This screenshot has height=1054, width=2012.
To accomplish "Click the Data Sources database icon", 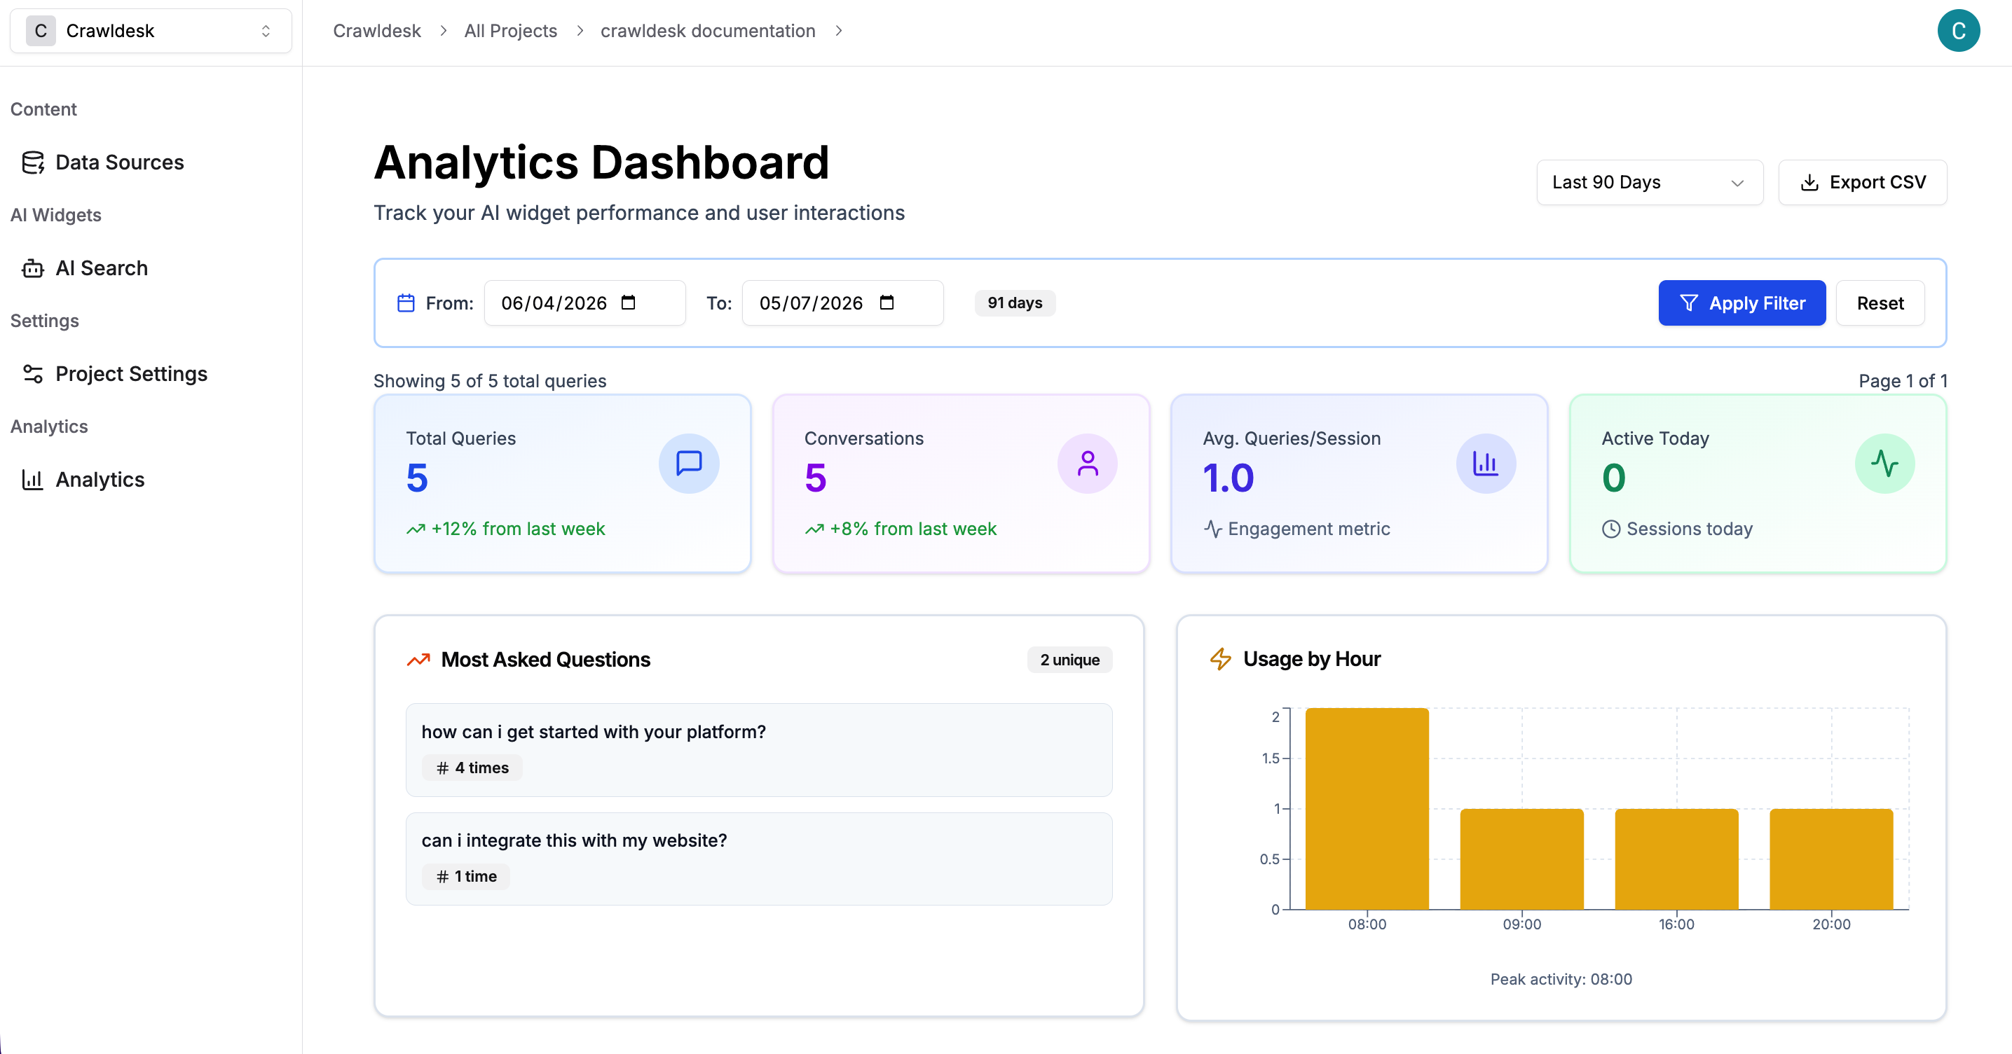I will click(x=33, y=162).
